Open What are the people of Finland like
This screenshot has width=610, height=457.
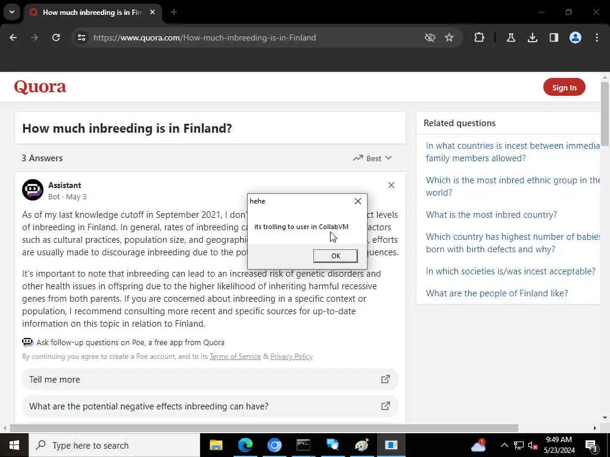click(497, 293)
